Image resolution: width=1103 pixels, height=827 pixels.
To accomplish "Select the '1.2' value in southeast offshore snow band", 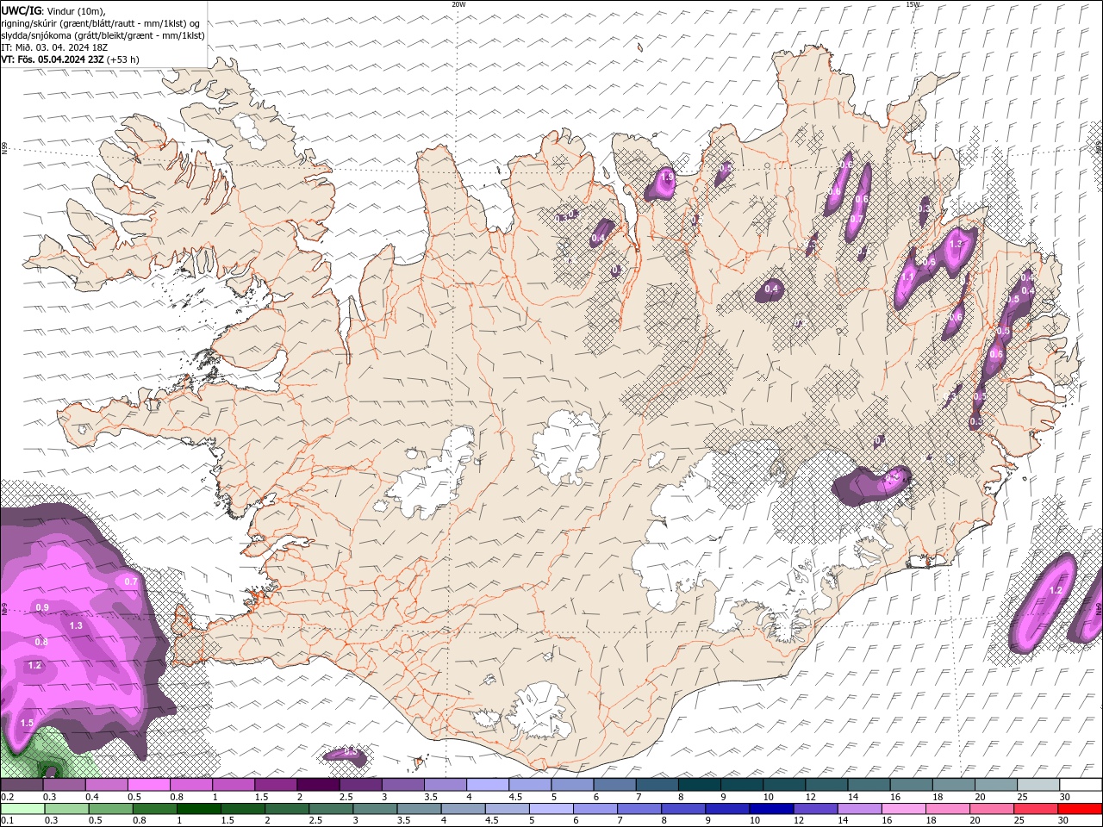I will click(x=1056, y=590).
